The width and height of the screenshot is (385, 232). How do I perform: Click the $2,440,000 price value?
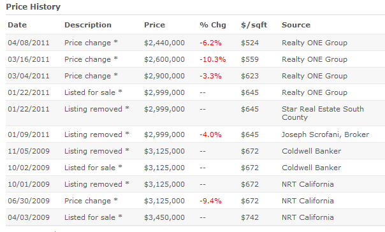164,43
